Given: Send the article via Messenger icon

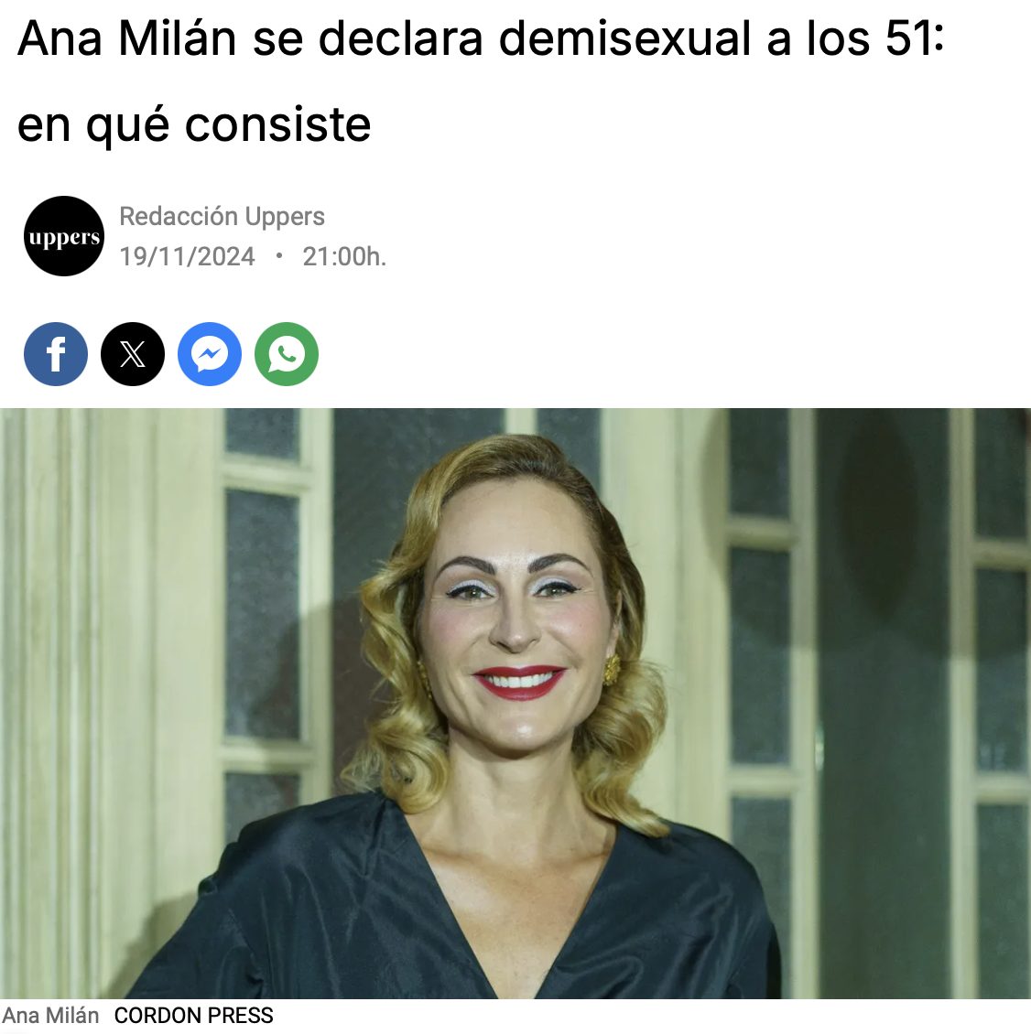Looking at the screenshot, I should pyautogui.click(x=210, y=354).
